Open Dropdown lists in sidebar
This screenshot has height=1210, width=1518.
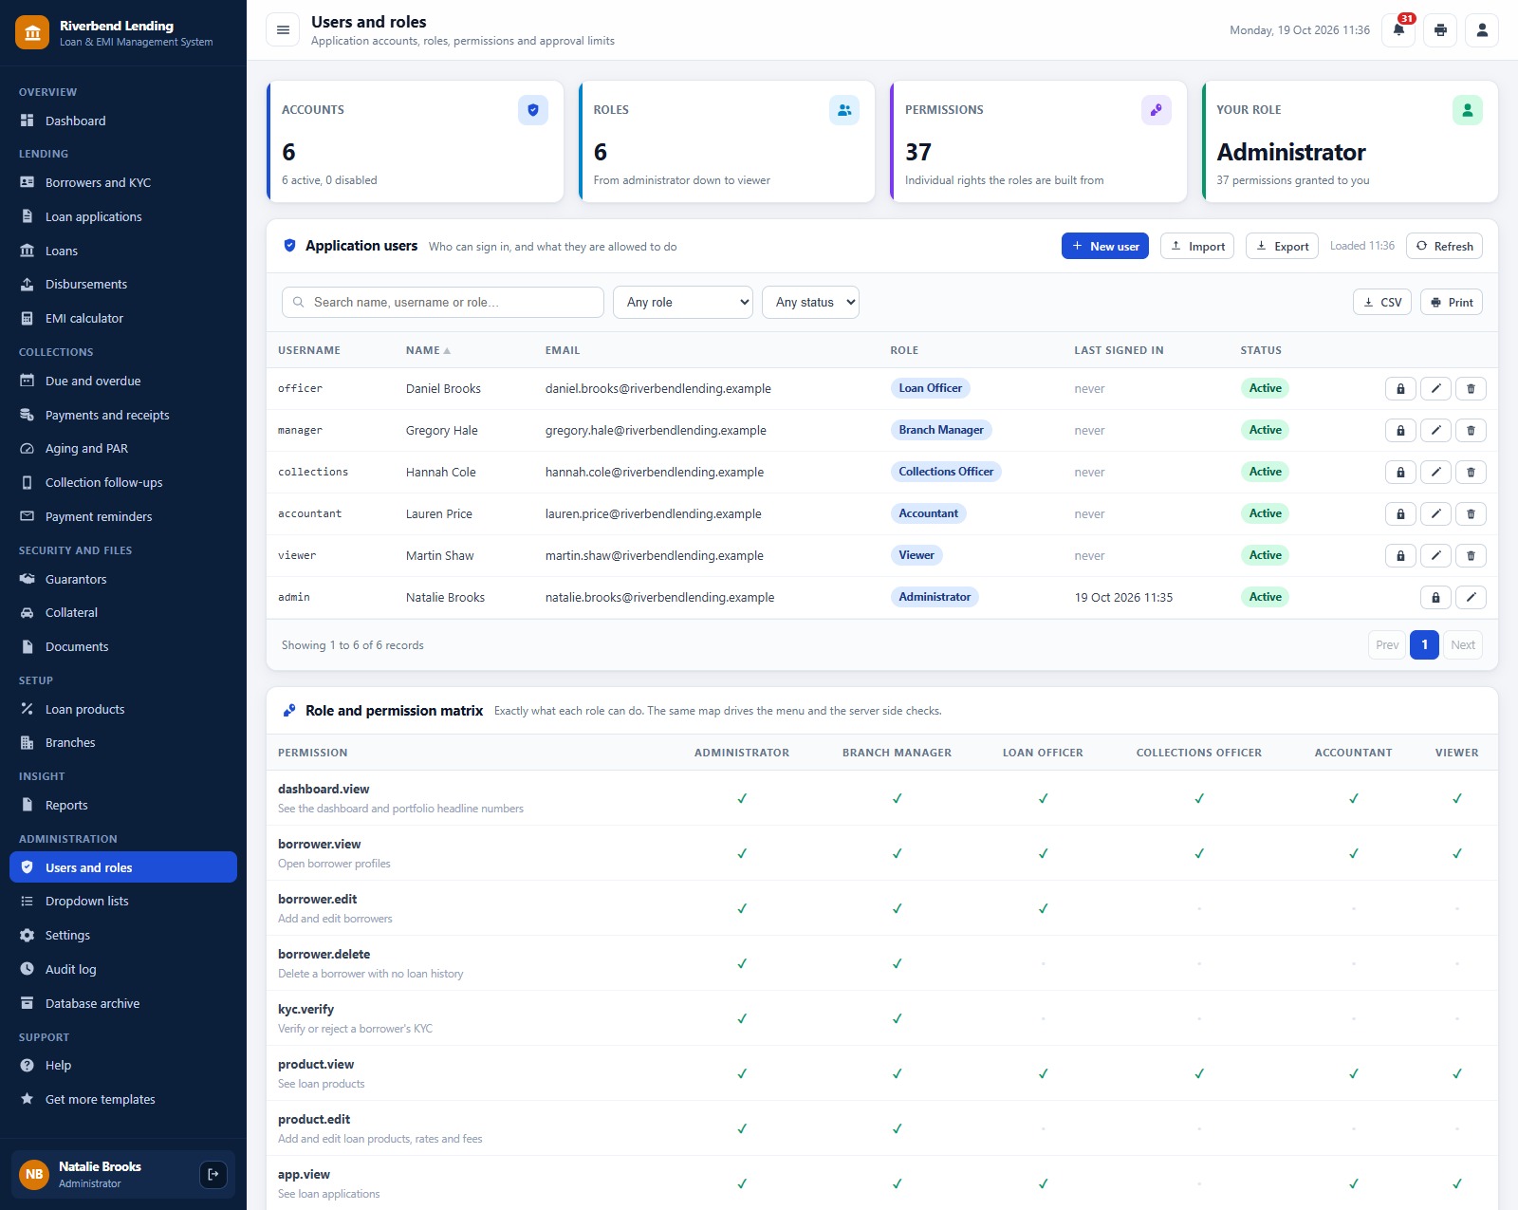[123, 901]
